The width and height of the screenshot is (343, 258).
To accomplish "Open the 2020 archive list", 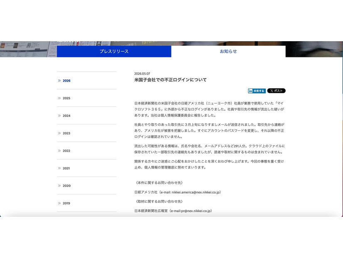I will tap(67, 186).
